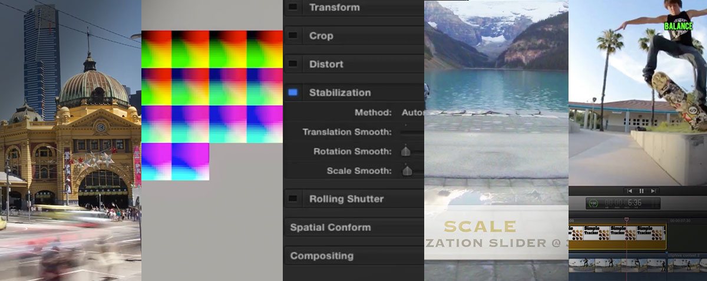The width and height of the screenshot is (707, 281).
Task: Jump to next edit in viewer
Action: (x=653, y=191)
